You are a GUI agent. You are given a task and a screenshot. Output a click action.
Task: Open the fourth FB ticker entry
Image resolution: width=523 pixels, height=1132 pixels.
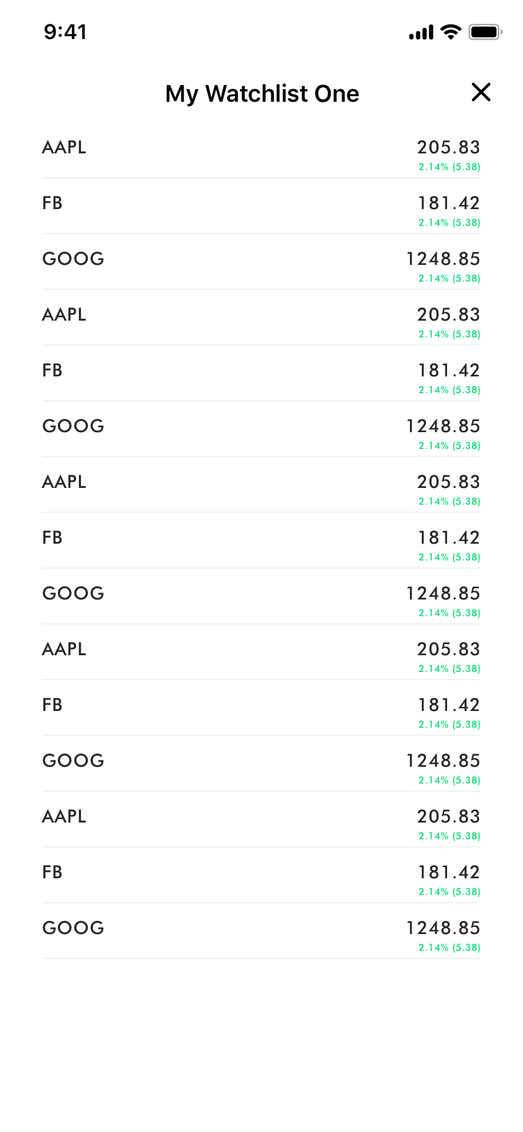(52, 705)
